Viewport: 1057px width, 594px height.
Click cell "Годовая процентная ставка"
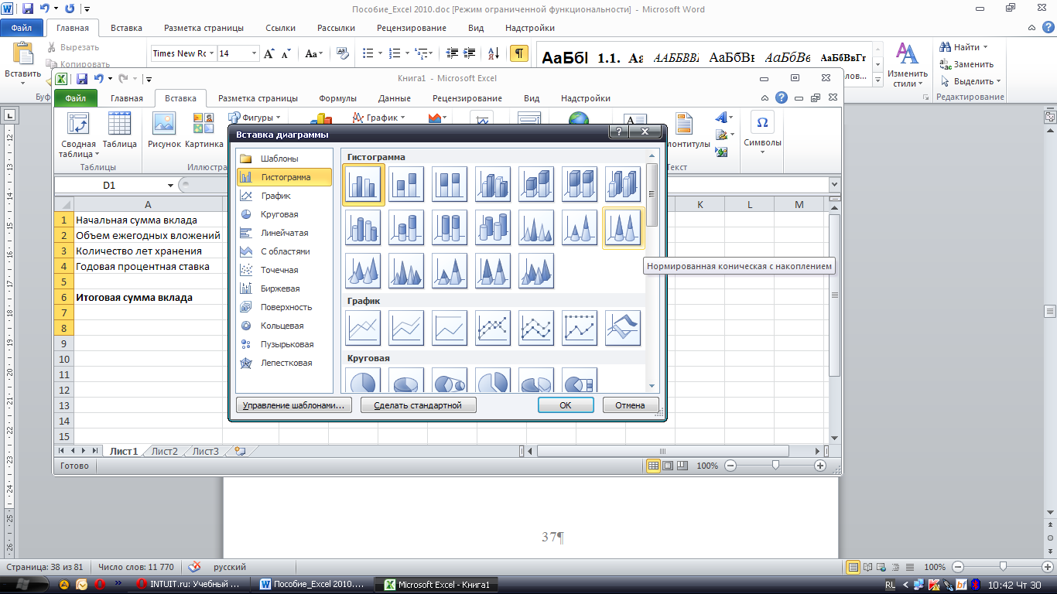tap(148, 266)
